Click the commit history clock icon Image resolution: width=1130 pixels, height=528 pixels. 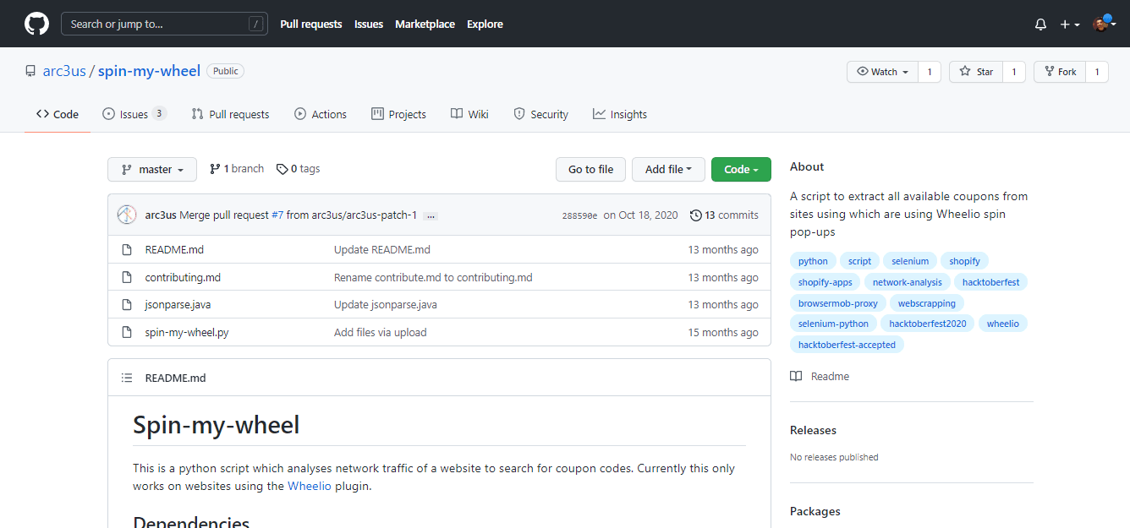point(695,215)
